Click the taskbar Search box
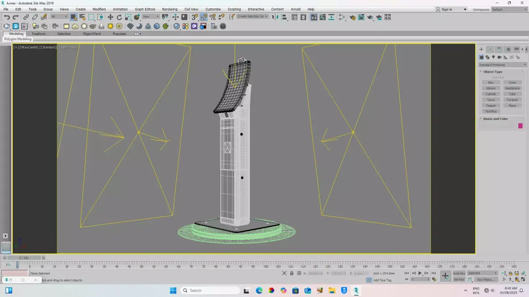This screenshot has height=297, width=529. click(x=211, y=290)
